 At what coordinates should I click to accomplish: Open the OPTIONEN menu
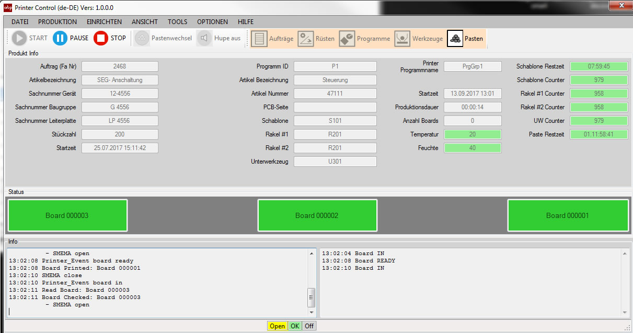pos(212,22)
